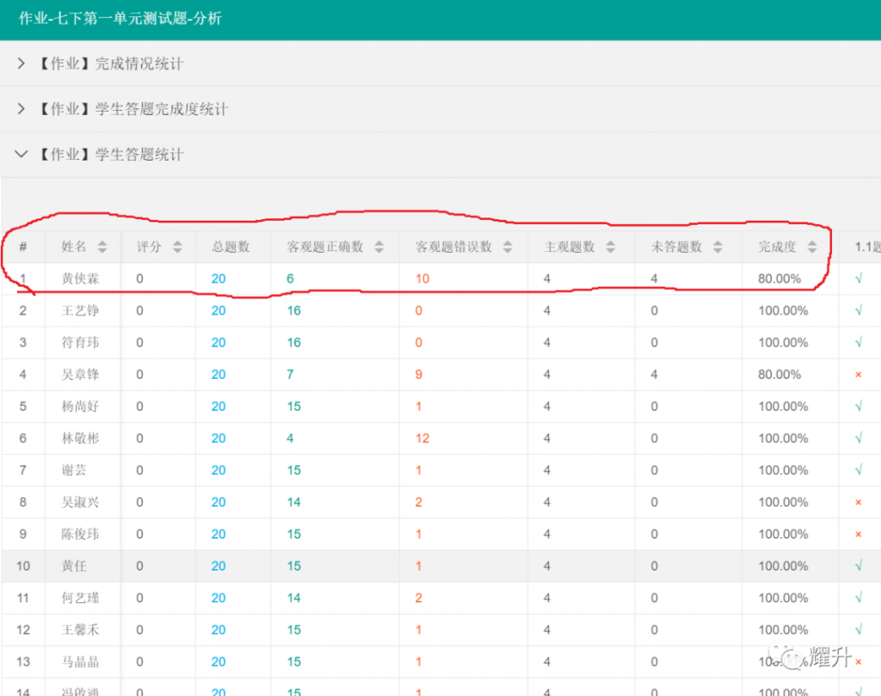Click the check mark in 黄伕霖 row
The width and height of the screenshot is (881, 696).
(x=859, y=278)
